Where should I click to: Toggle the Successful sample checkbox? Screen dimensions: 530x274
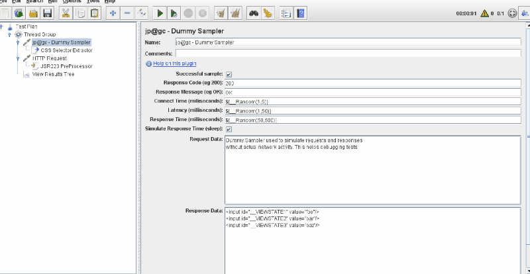point(229,74)
